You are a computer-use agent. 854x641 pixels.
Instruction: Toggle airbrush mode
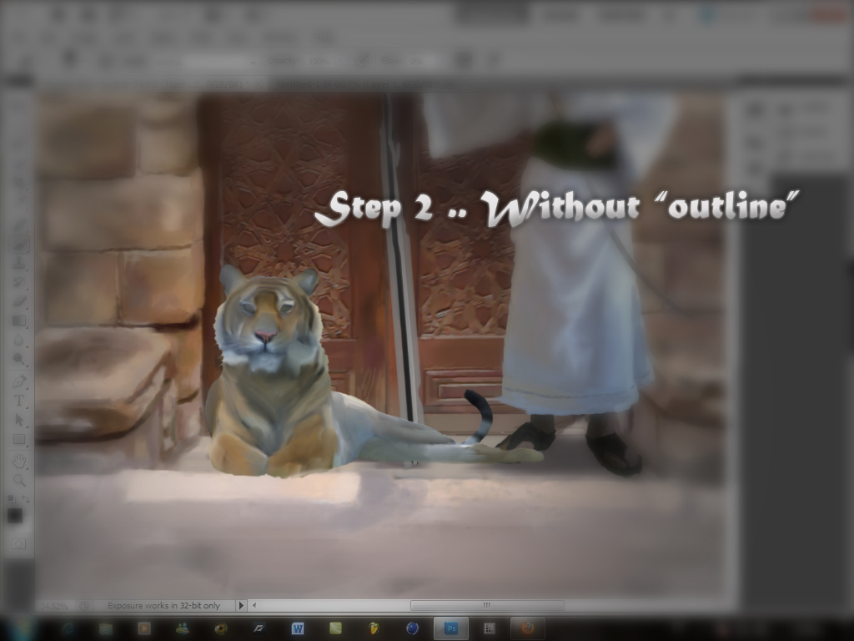[464, 61]
